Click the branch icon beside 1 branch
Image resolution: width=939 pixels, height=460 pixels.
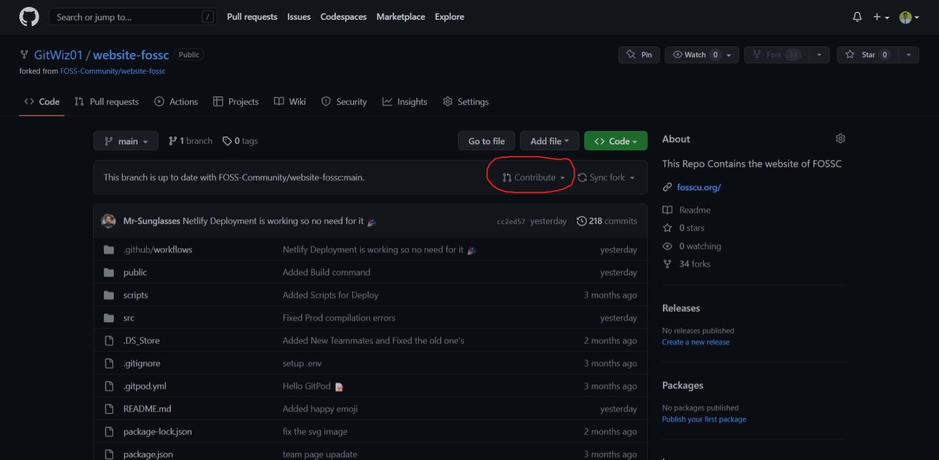[x=173, y=141]
